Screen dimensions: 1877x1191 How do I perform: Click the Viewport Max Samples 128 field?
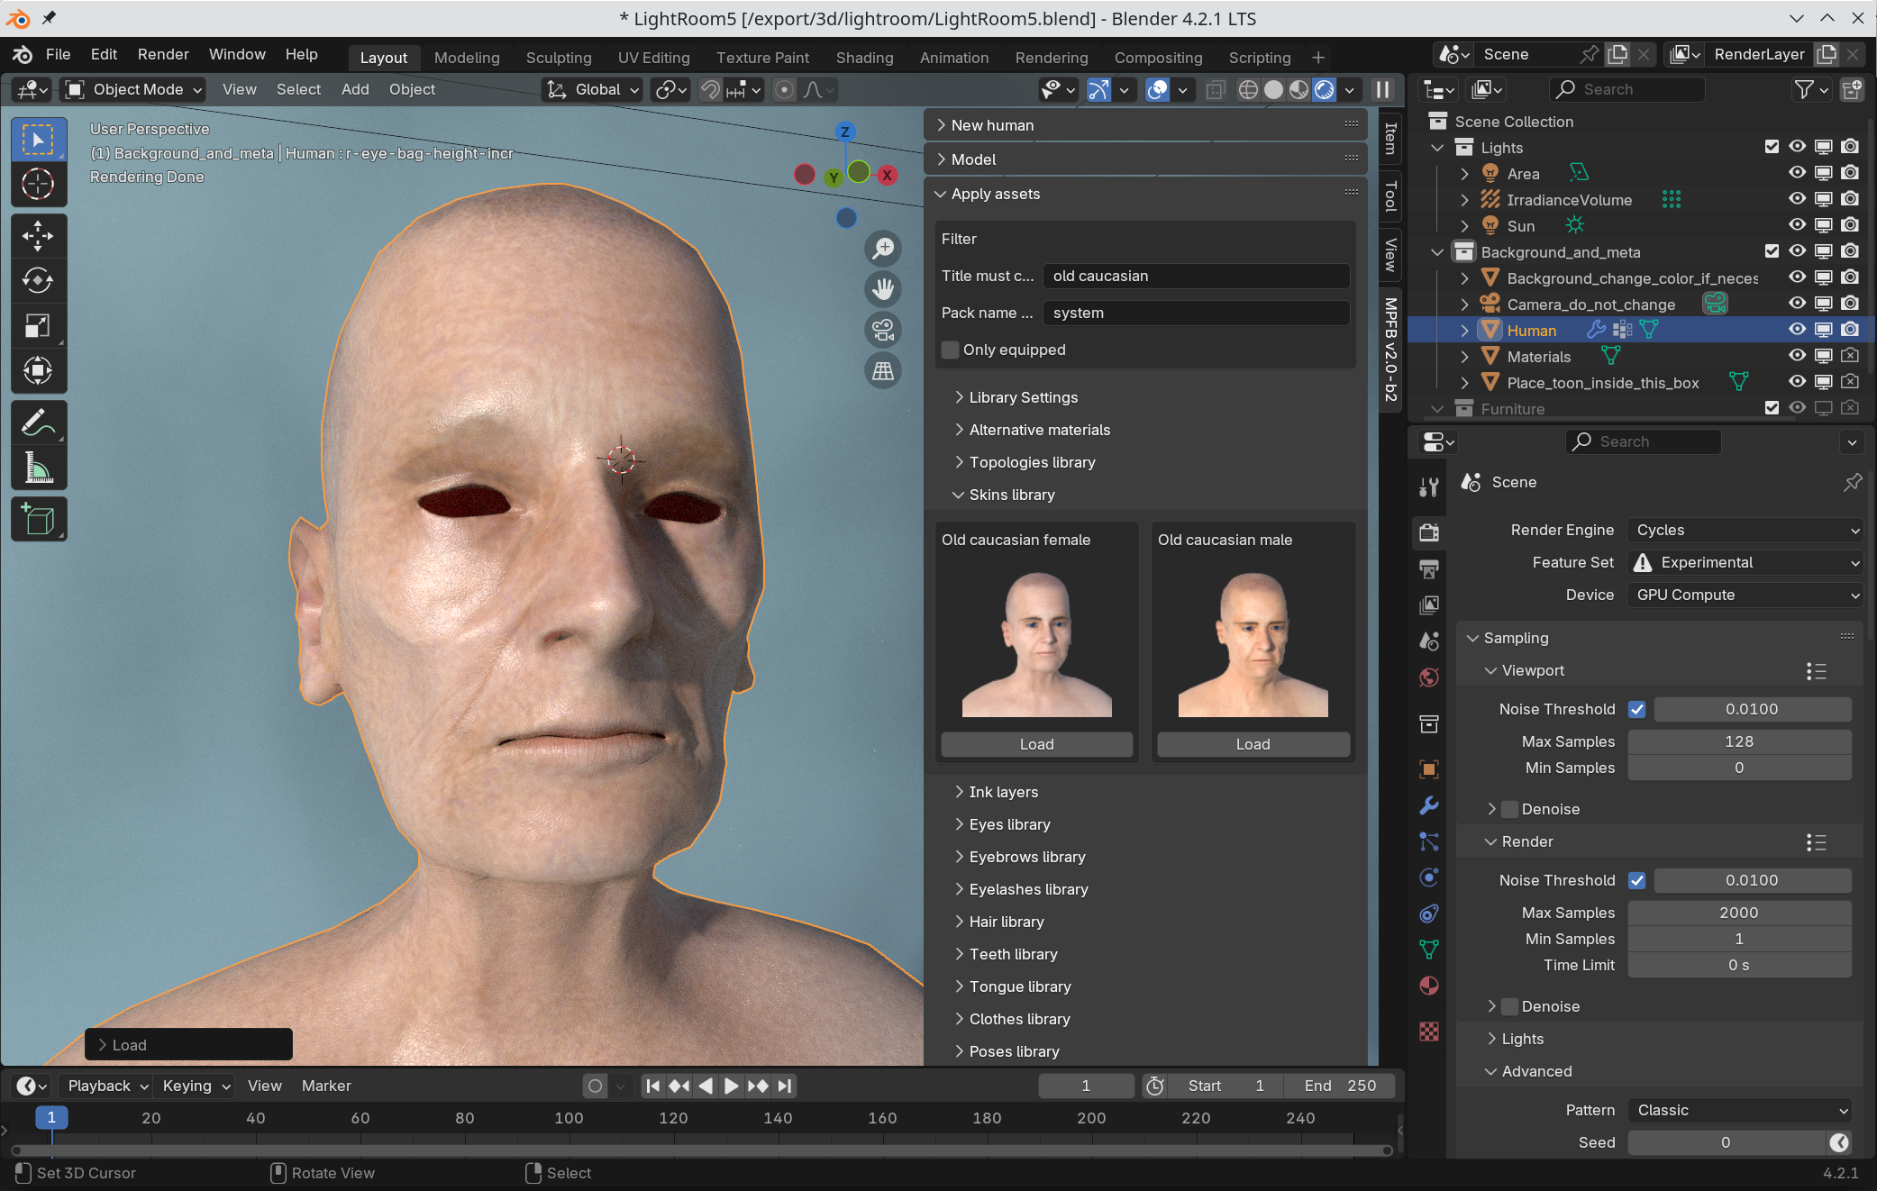[1739, 741]
